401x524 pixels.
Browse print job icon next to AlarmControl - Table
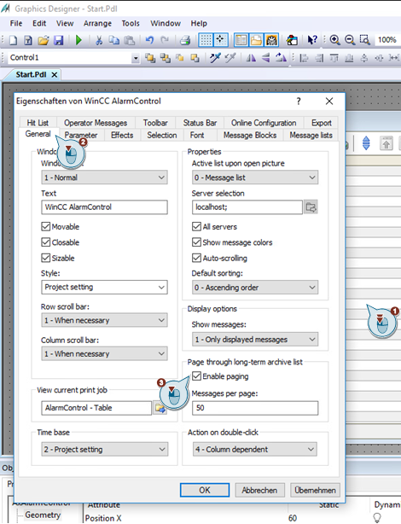(160, 408)
